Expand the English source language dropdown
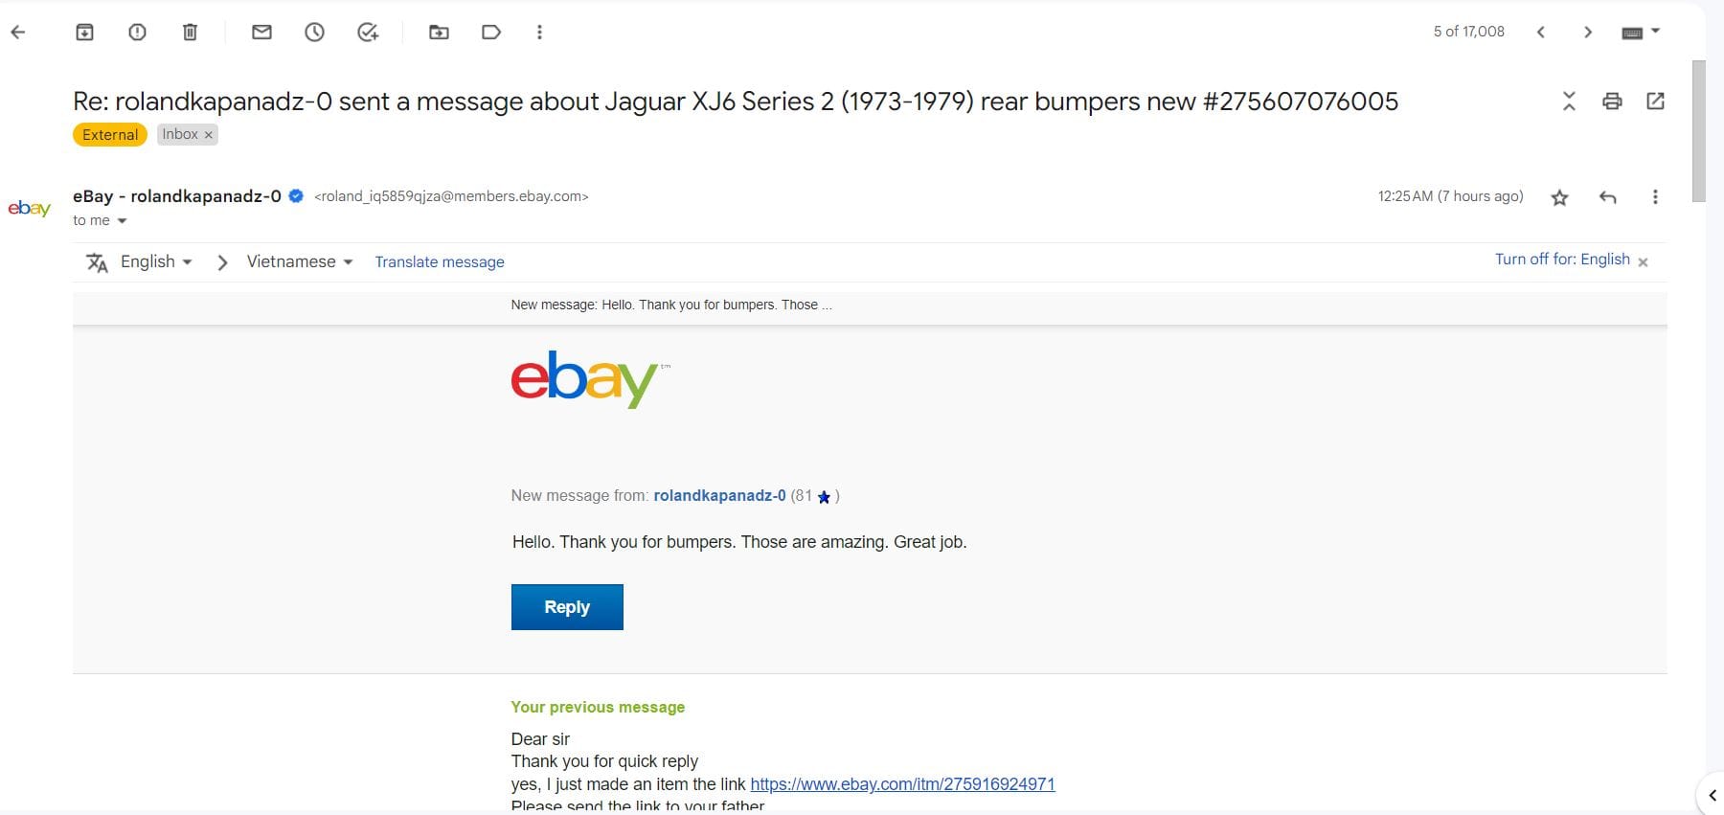Screen dimensions: 1724x815 pos(156,261)
